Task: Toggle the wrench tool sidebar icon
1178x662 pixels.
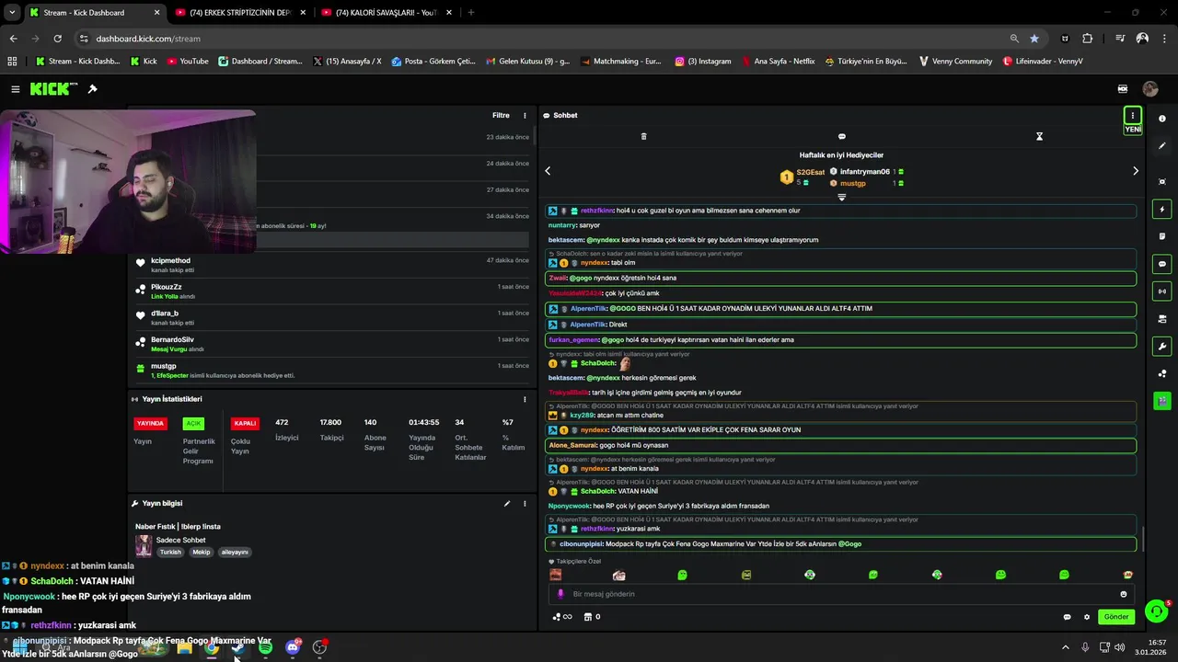Action: [1162, 347]
